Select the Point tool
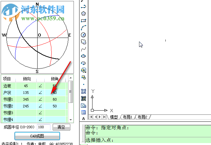 pos(84,84)
